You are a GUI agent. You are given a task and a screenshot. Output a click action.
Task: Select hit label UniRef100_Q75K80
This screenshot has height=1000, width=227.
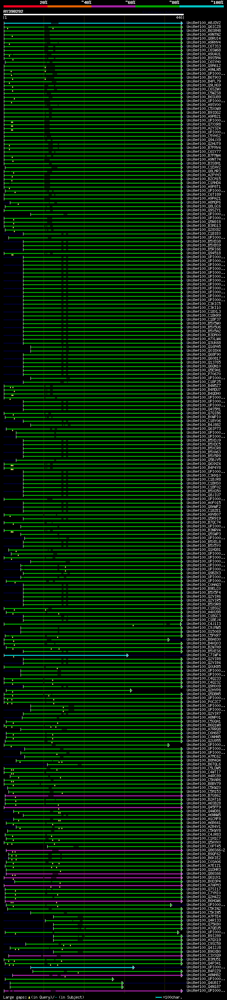(203, 924)
